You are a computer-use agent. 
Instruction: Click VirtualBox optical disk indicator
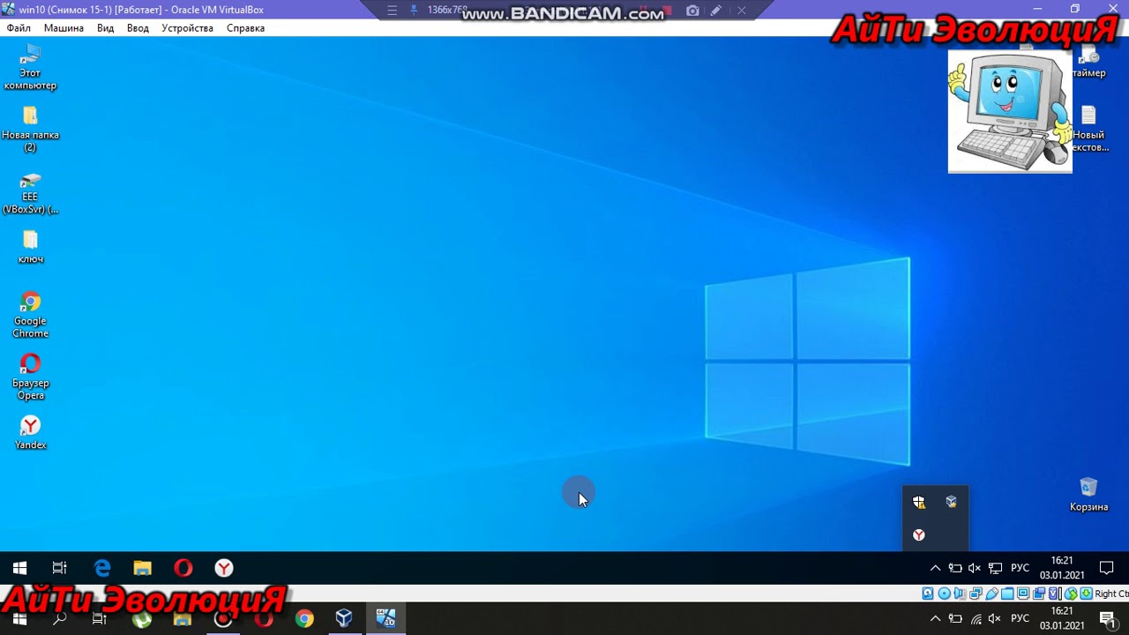pyautogui.click(x=944, y=594)
